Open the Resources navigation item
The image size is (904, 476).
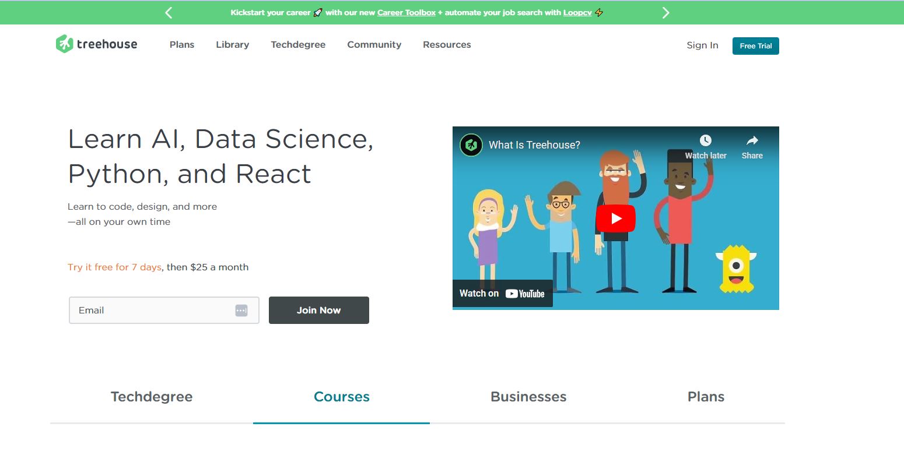[x=447, y=45]
